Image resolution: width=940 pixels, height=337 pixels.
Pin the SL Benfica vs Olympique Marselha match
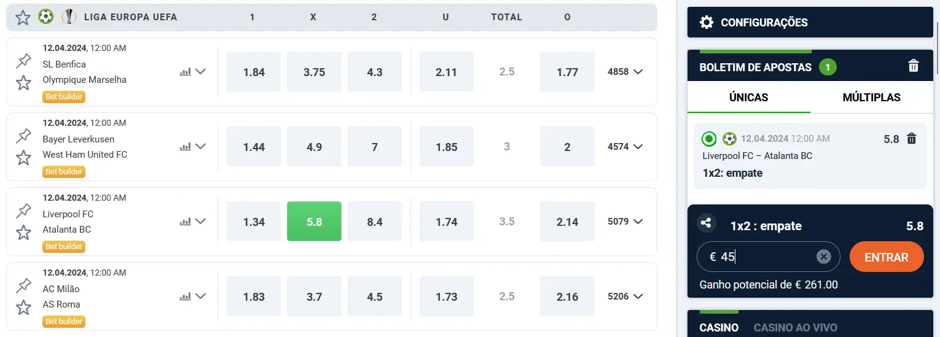(x=23, y=61)
